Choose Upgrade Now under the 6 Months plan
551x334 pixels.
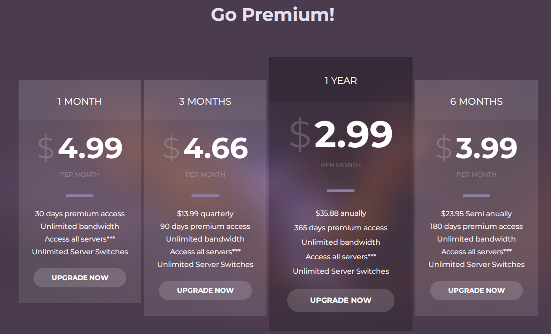(477, 290)
